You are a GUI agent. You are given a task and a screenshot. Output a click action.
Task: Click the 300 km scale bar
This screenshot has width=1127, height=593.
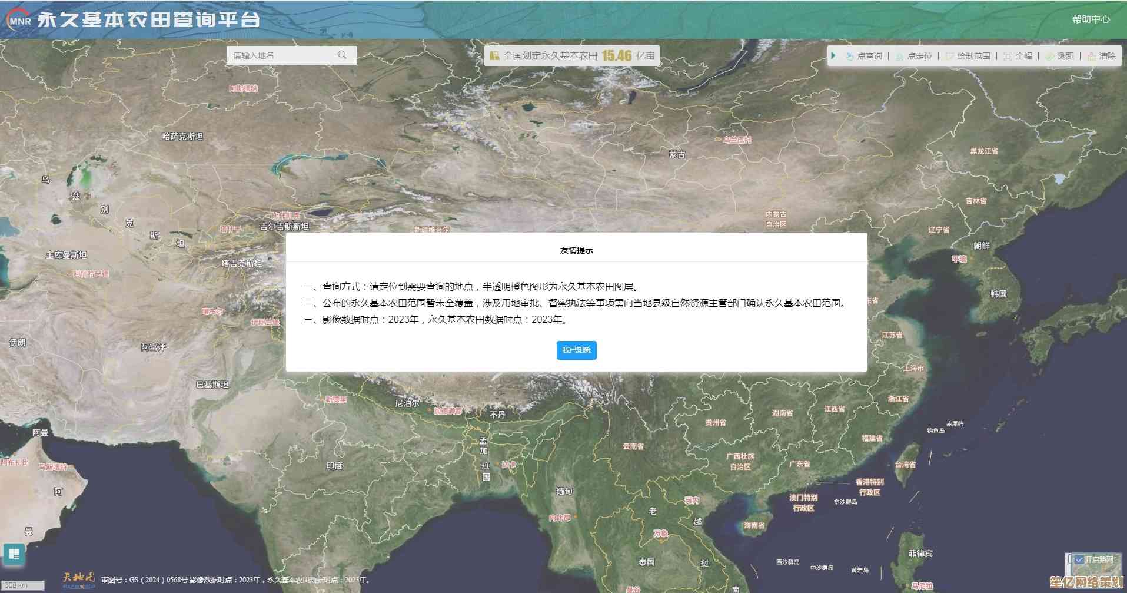point(22,585)
